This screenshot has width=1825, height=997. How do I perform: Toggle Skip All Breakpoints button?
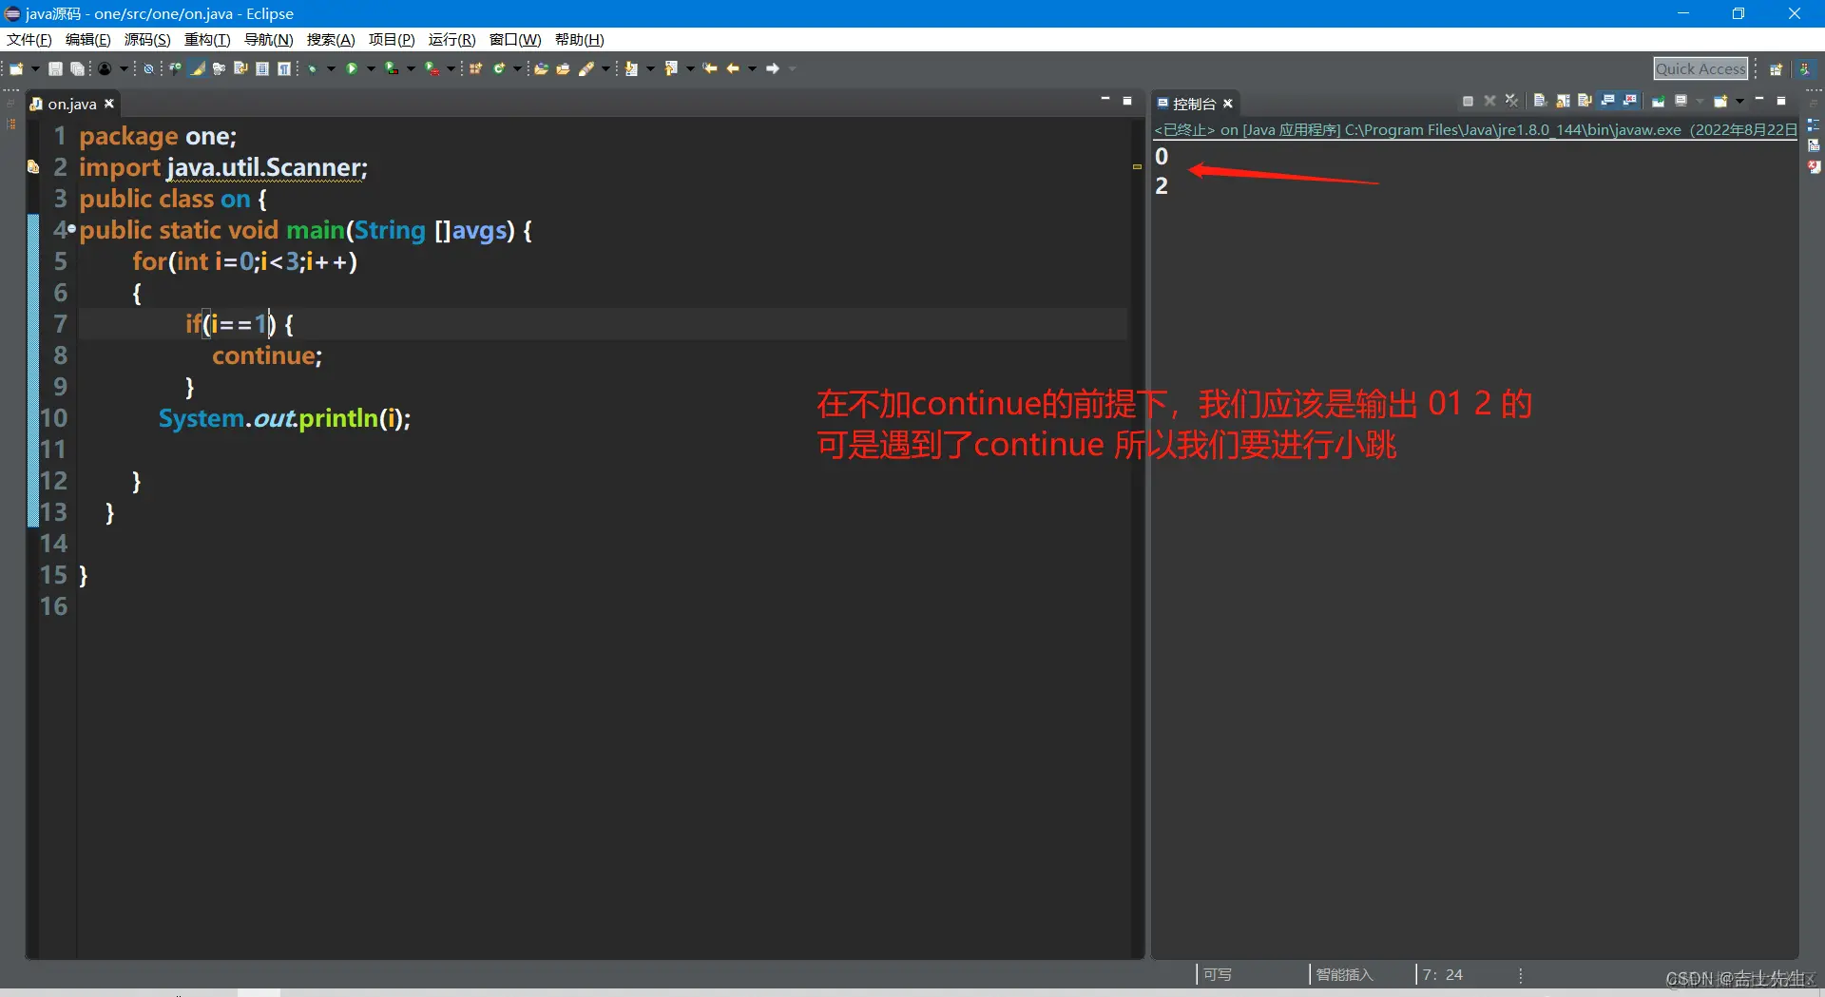point(148,68)
